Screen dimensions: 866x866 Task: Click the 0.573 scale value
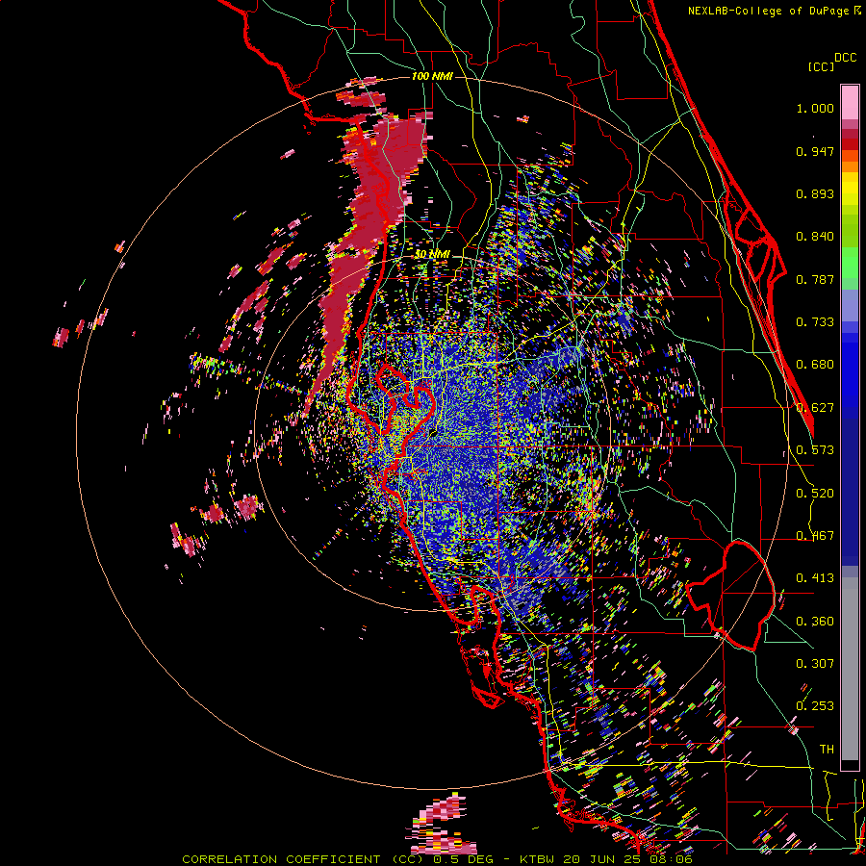(815, 450)
